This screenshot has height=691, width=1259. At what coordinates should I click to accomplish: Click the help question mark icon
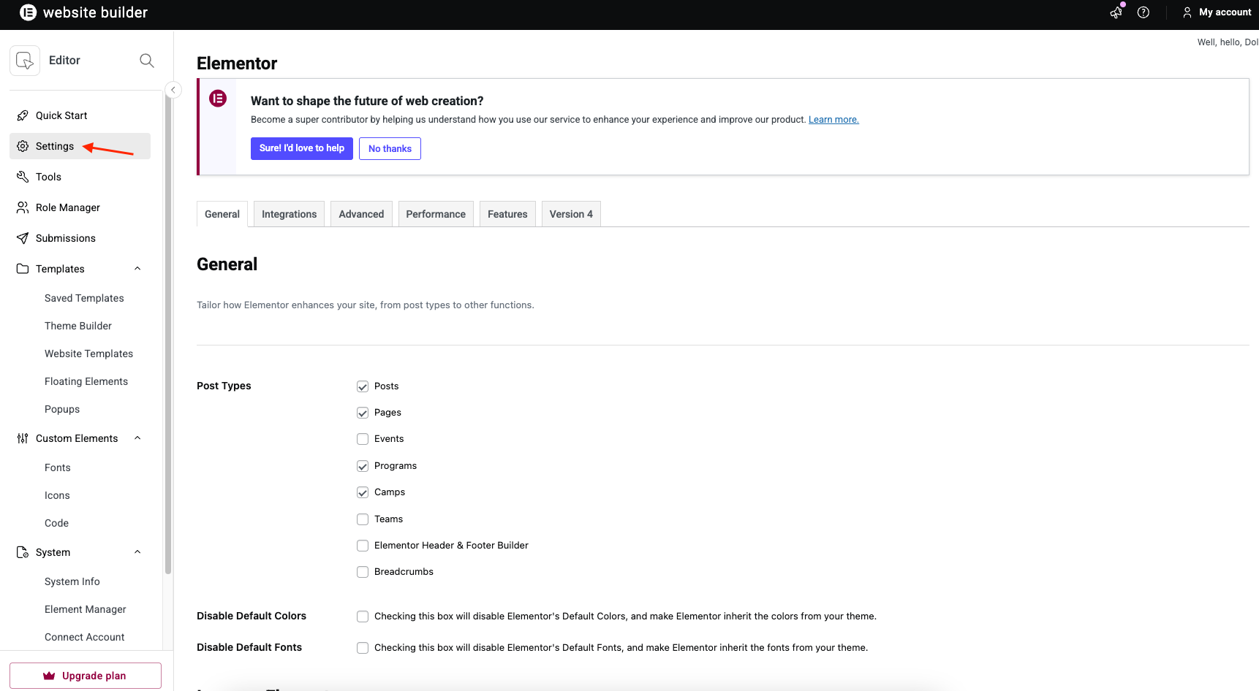(1143, 12)
